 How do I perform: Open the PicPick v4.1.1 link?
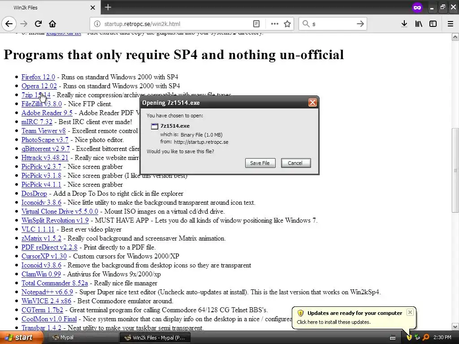(x=41, y=185)
